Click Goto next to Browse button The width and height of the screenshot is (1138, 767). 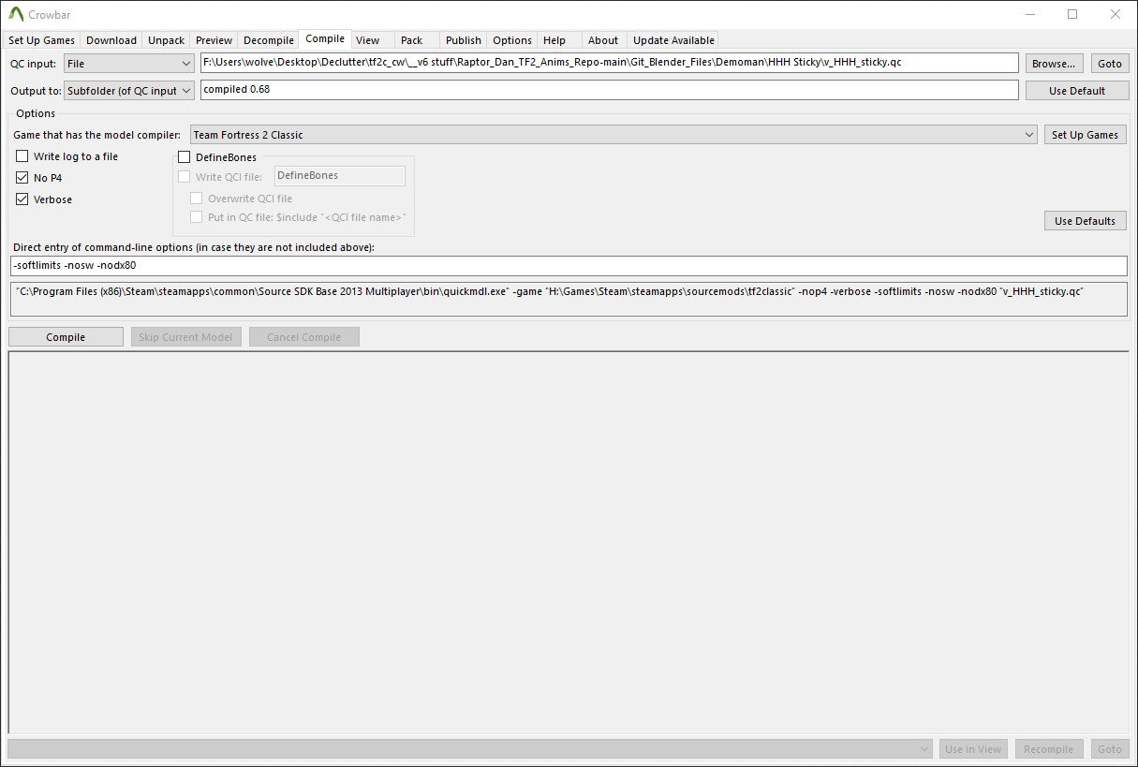coord(1110,64)
